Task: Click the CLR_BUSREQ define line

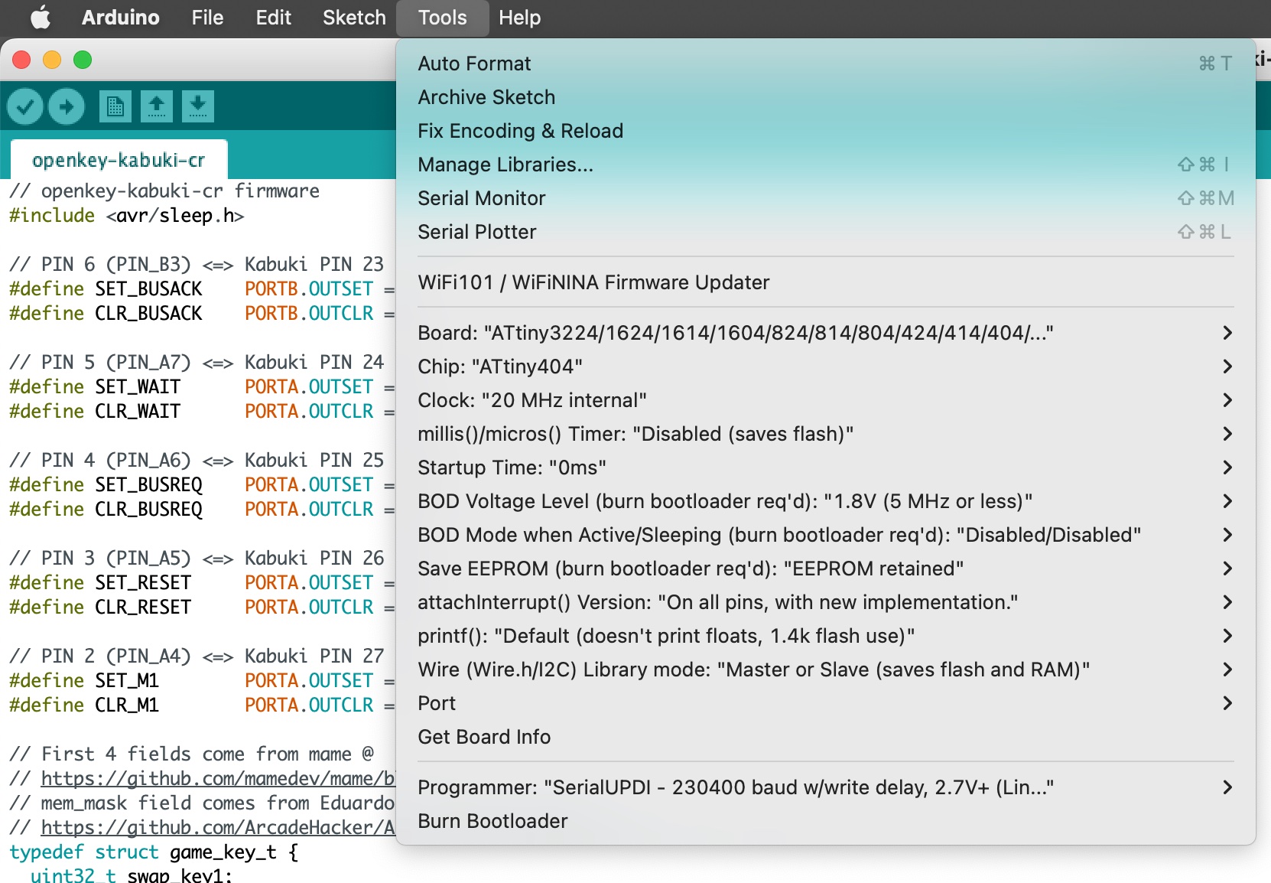Action: [x=202, y=510]
